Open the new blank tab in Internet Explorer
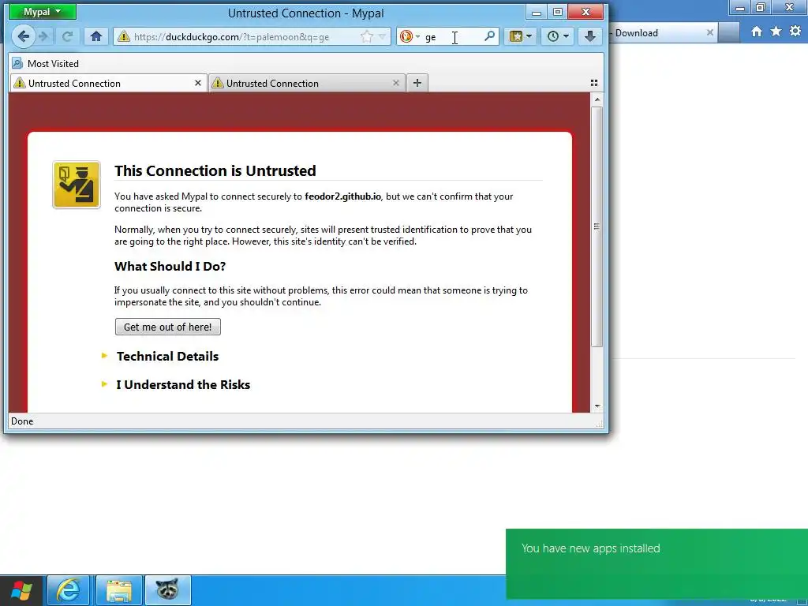This screenshot has height=606, width=808. pos(728,32)
